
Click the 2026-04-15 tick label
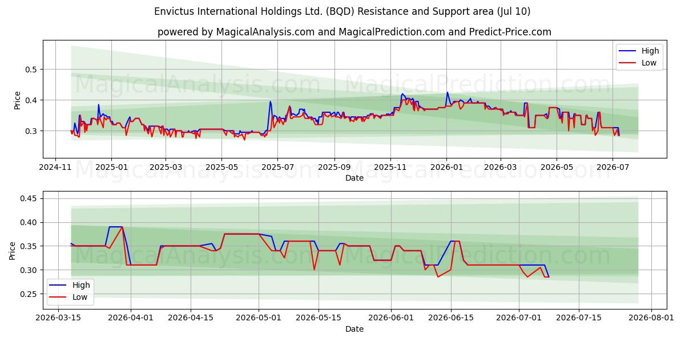coord(190,319)
